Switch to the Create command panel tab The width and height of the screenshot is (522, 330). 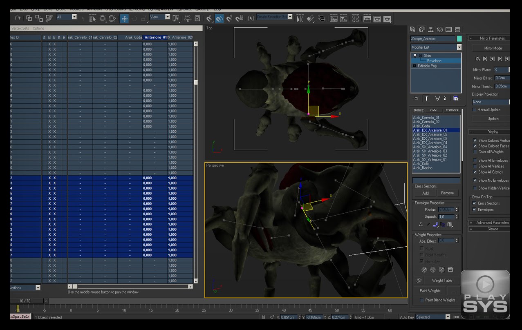click(x=412, y=29)
